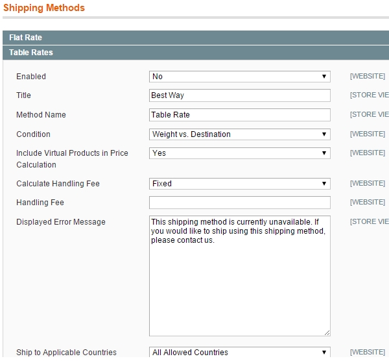Screen dimensions: 389x361
Task: Select the Shipping Methods heading text
Action: click(44, 8)
